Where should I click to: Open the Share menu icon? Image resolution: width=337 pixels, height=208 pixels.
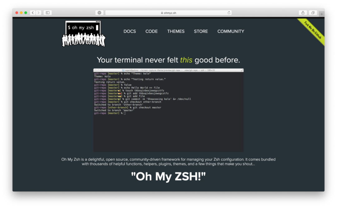pyautogui.click(x=303, y=13)
